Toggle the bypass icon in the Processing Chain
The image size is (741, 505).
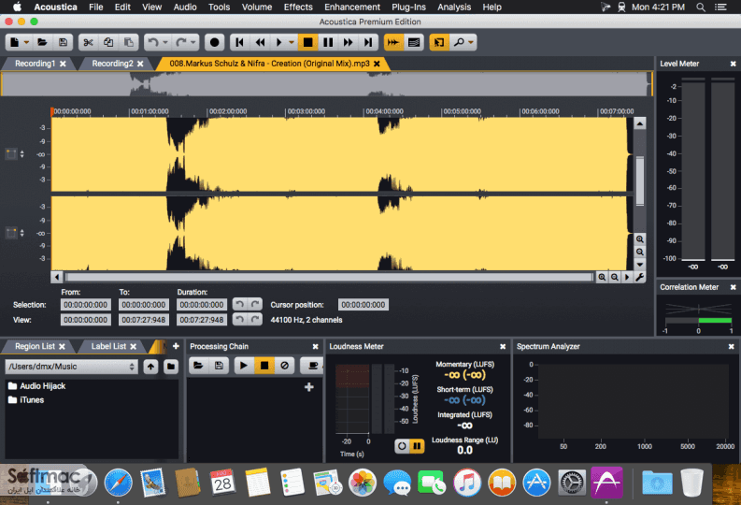(x=284, y=366)
